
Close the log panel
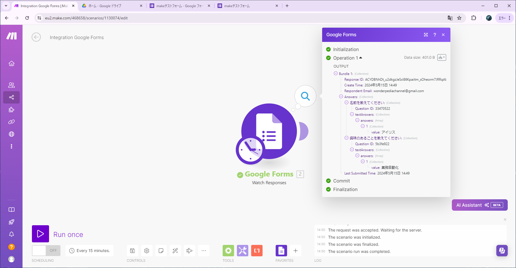[505, 220]
